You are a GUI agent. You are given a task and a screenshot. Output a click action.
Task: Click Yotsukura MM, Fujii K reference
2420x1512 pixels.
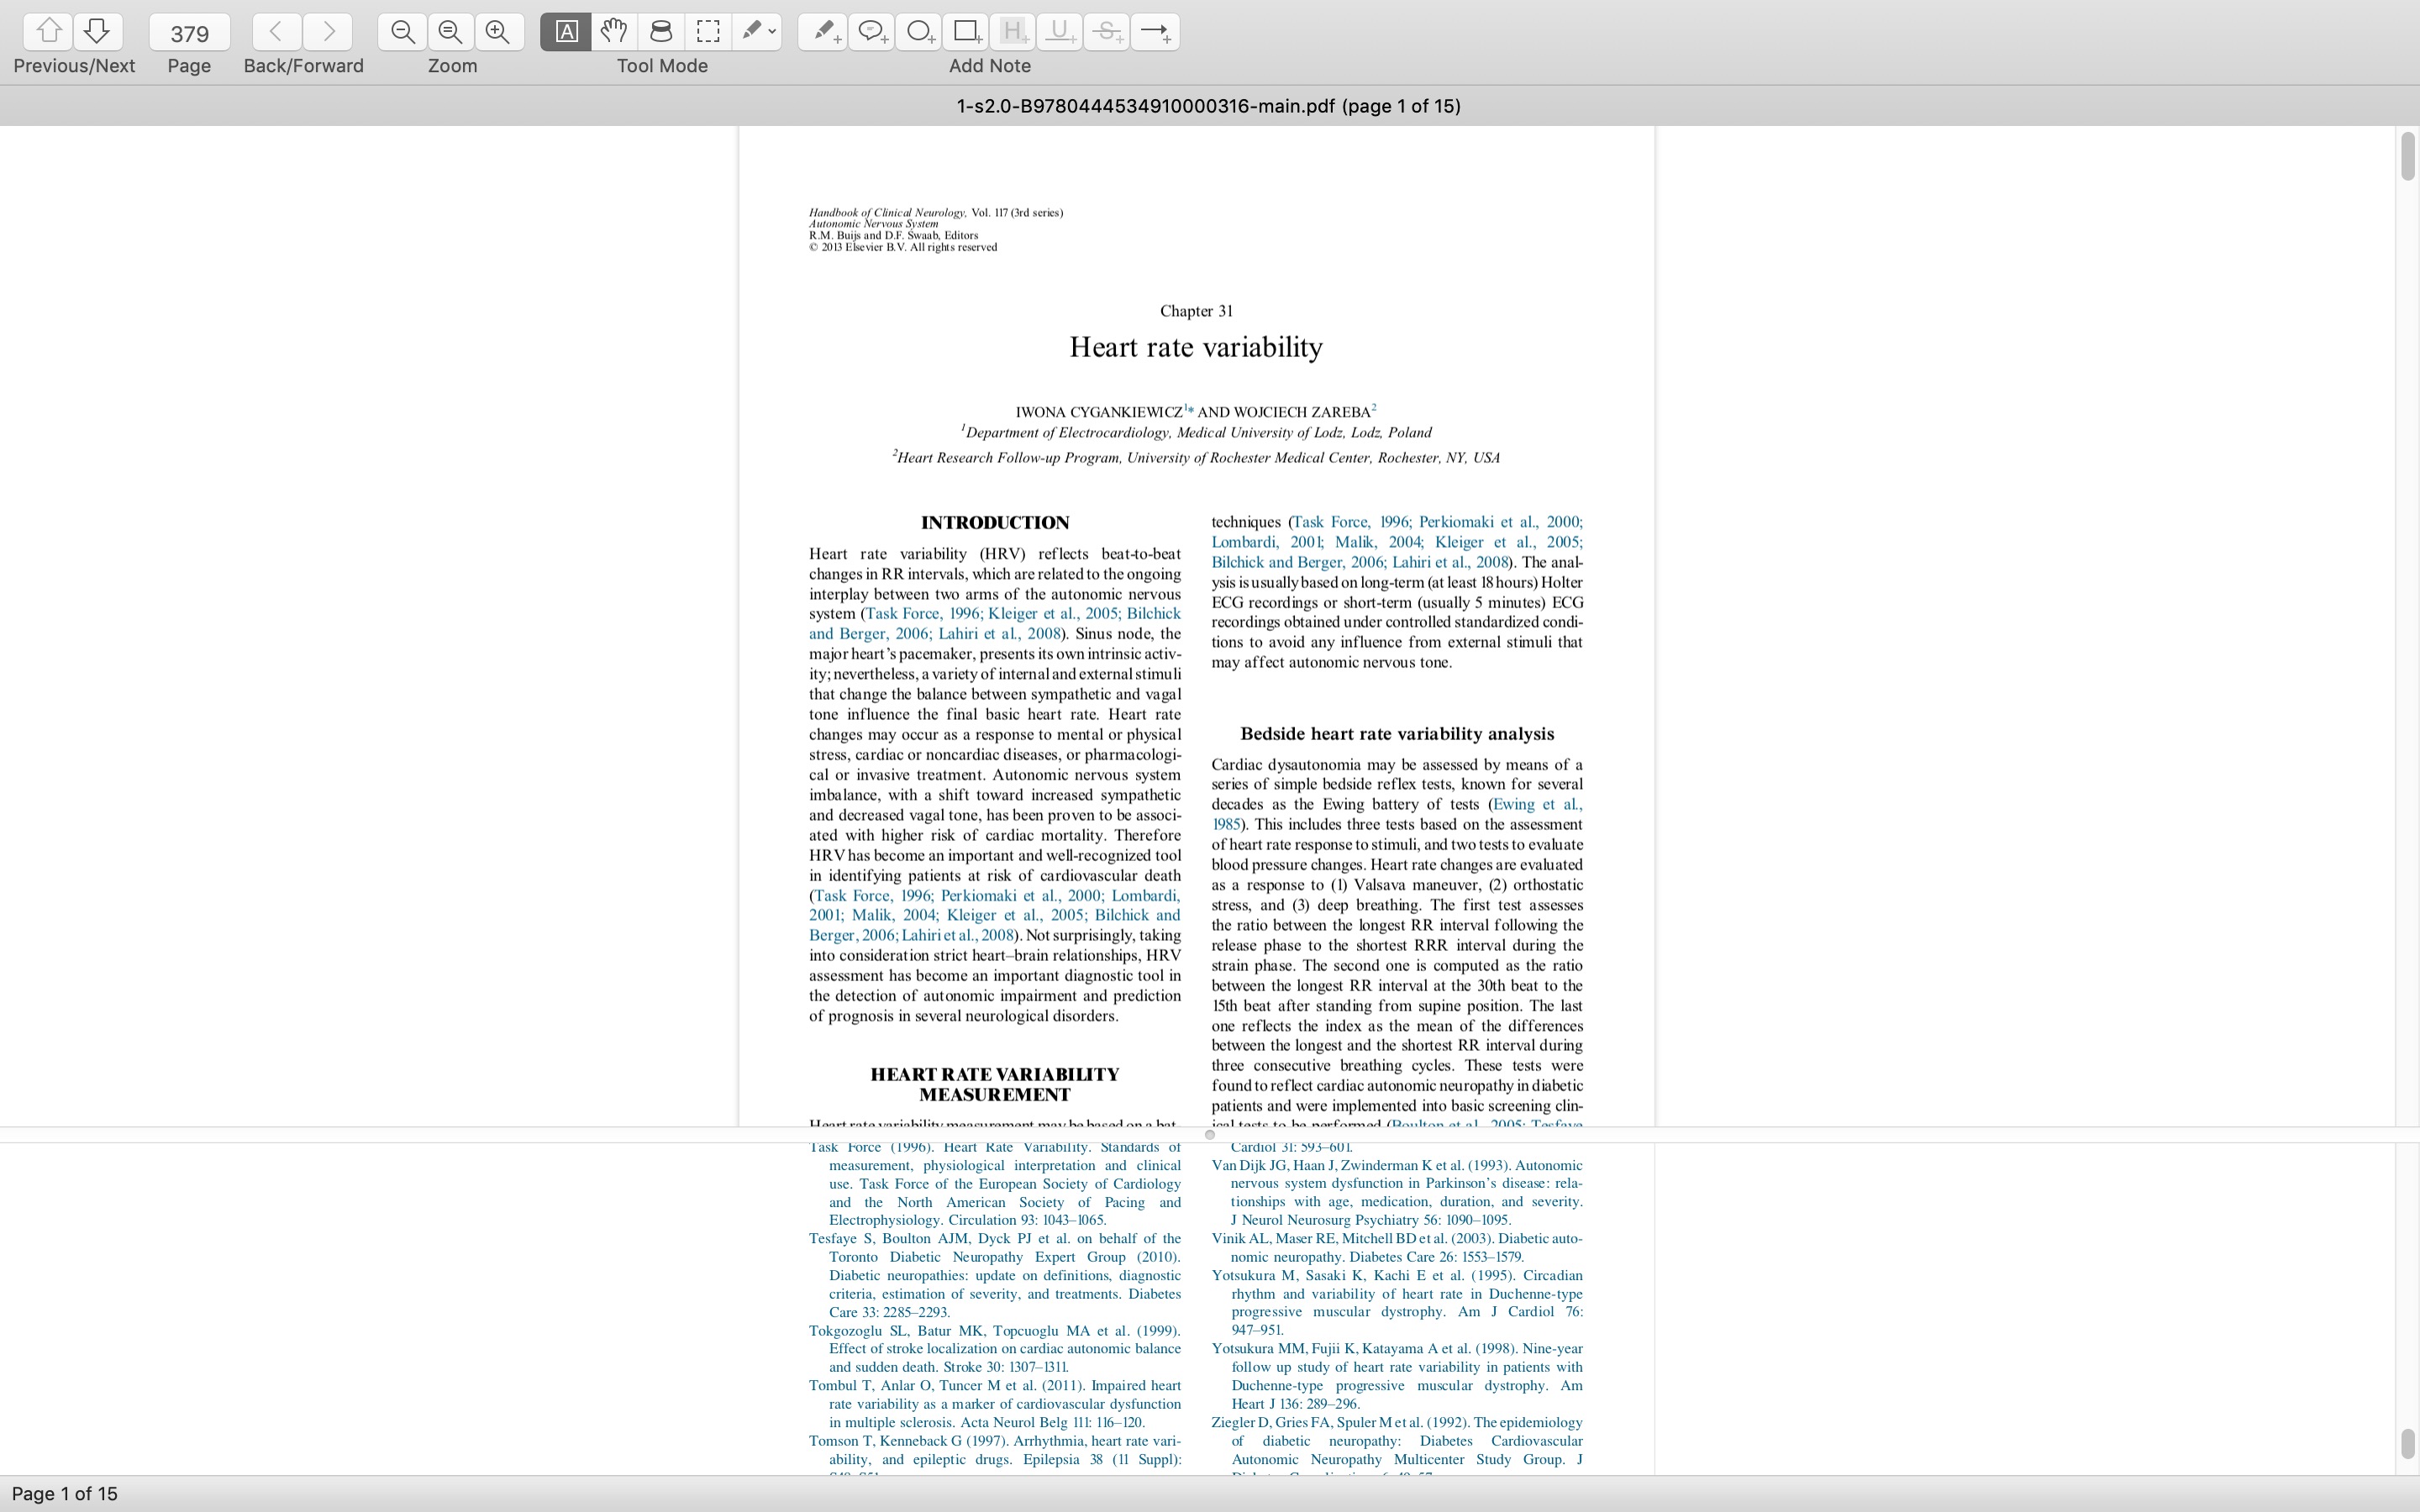(1397, 1376)
